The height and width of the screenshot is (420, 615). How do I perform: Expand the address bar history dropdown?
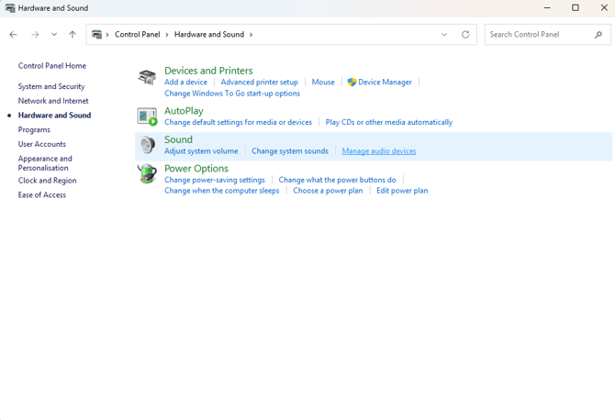coord(444,35)
